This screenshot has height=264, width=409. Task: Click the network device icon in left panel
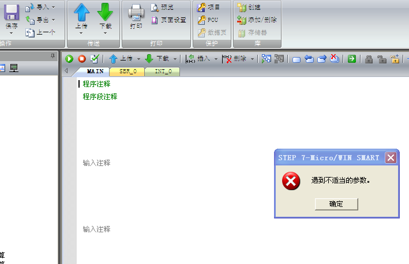14,68
